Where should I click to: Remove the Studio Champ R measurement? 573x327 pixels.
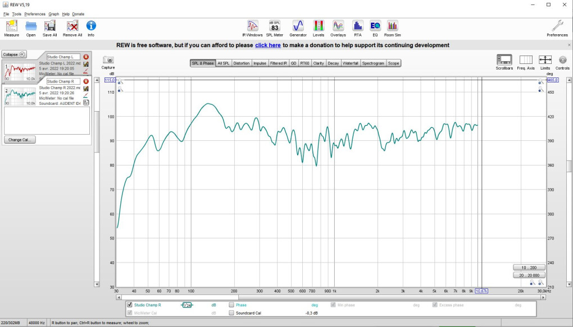(86, 81)
